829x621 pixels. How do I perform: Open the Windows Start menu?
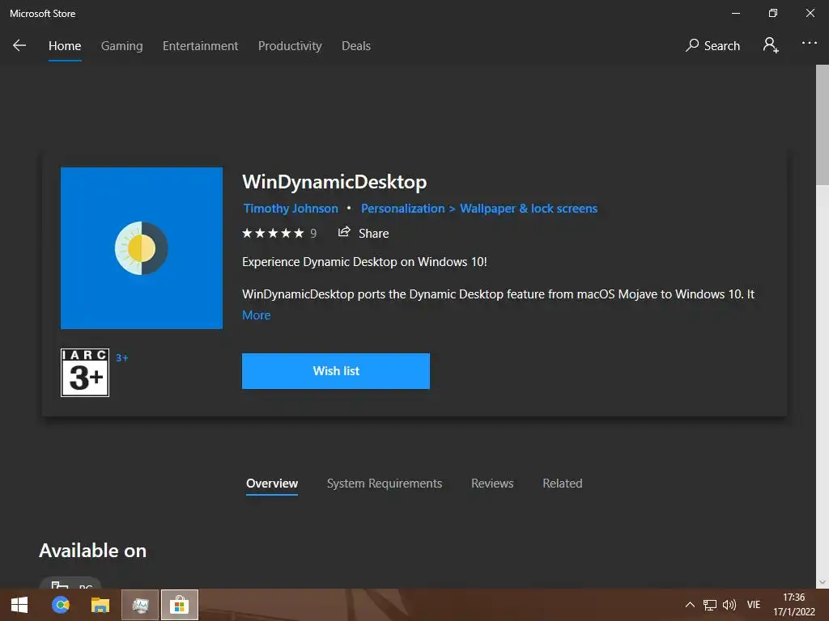click(x=19, y=605)
